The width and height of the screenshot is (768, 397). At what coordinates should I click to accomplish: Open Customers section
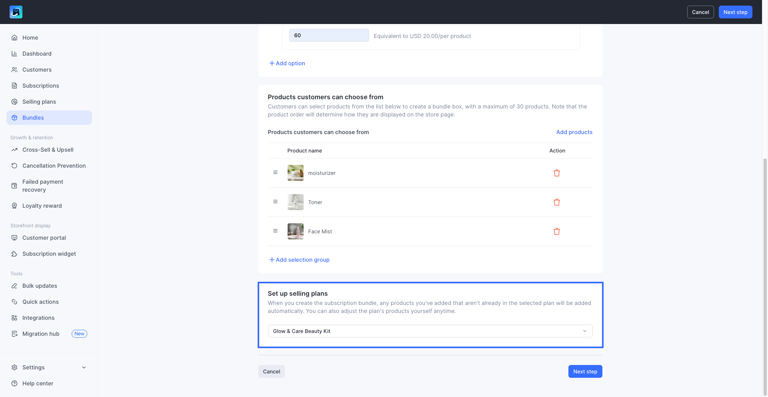pyautogui.click(x=49, y=70)
